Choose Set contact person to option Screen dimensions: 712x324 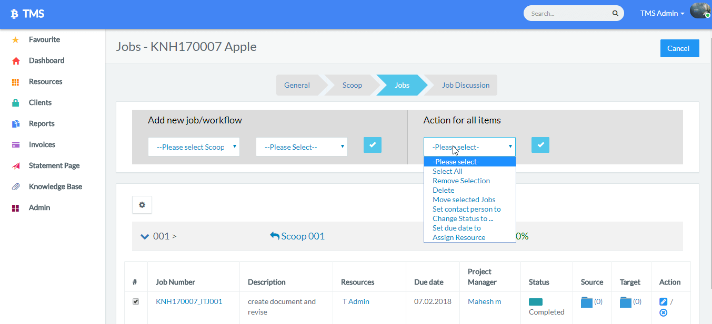[x=470, y=209]
